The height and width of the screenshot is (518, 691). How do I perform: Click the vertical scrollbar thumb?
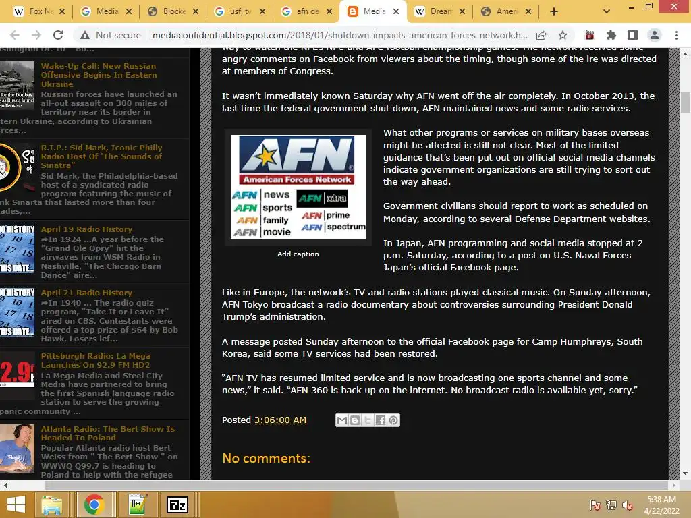(x=685, y=103)
